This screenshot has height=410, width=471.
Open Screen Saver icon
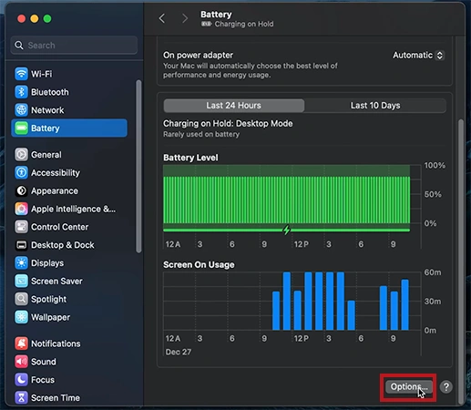pos(21,281)
